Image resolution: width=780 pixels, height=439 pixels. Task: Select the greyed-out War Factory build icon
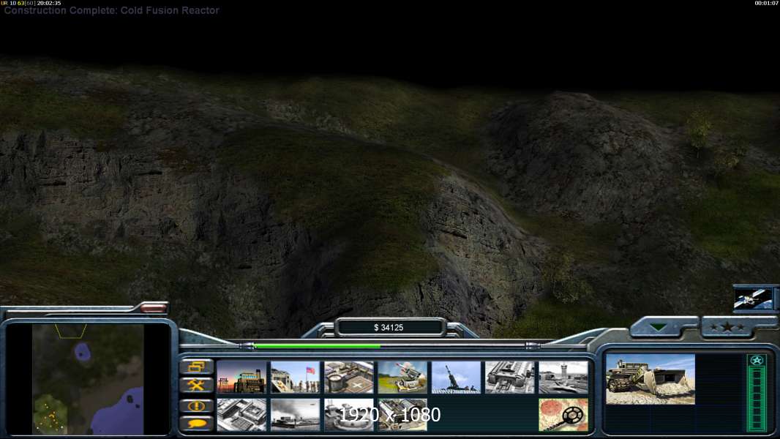coord(510,378)
